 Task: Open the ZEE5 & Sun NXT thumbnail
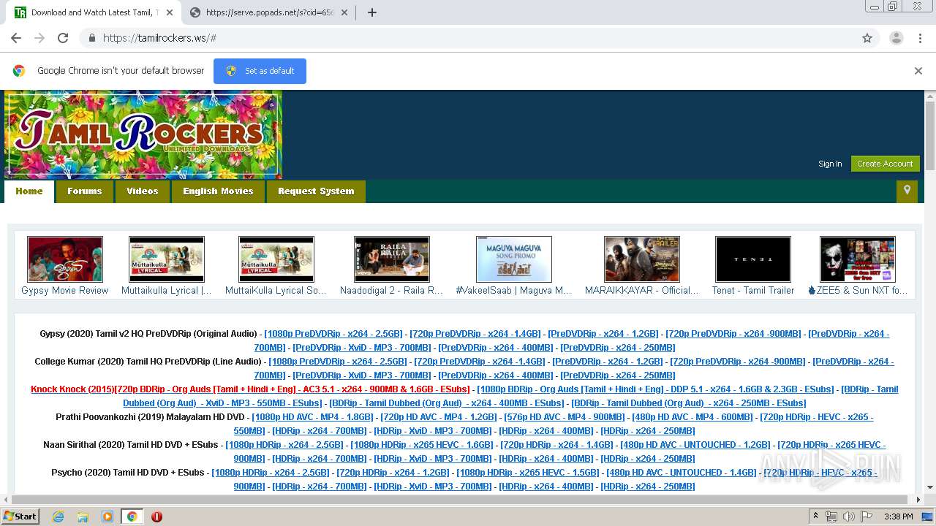(858, 259)
